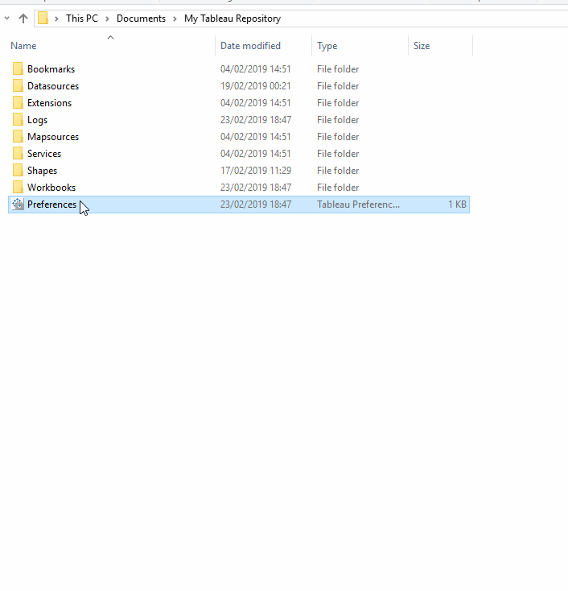
Task: Click the Extensions folder icon
Action: 18,103
